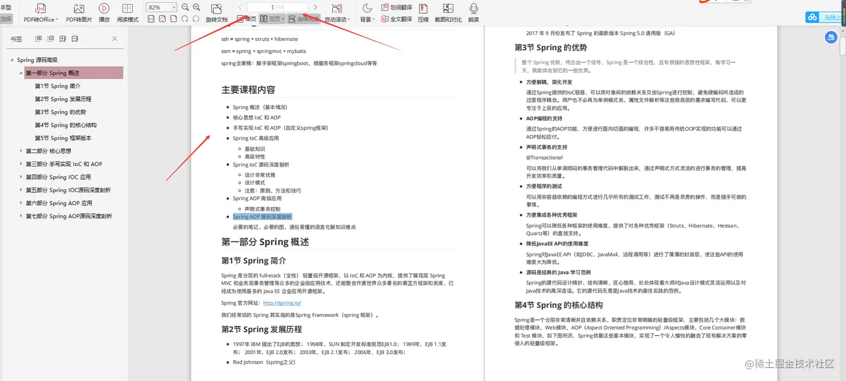
Task: Click the zoom in magnifier
Action: [x=196, y=7]
